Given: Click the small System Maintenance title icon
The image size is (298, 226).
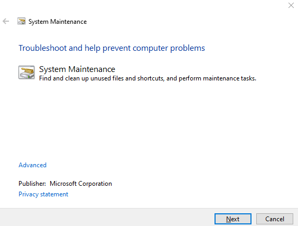Looking at the screenshot, I should 22,21.
